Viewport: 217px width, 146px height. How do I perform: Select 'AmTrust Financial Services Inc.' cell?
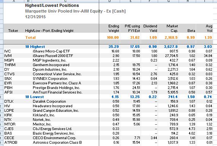point(57,92)
